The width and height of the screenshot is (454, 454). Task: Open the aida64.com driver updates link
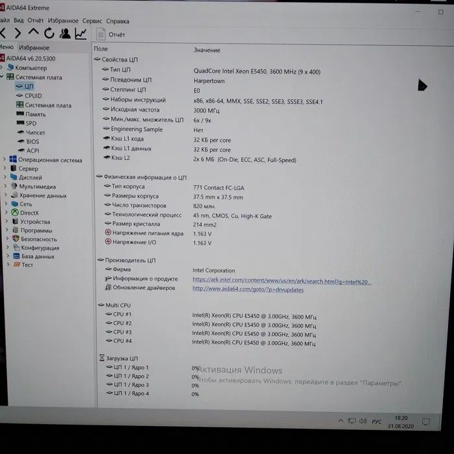click(x=248, y=289)
